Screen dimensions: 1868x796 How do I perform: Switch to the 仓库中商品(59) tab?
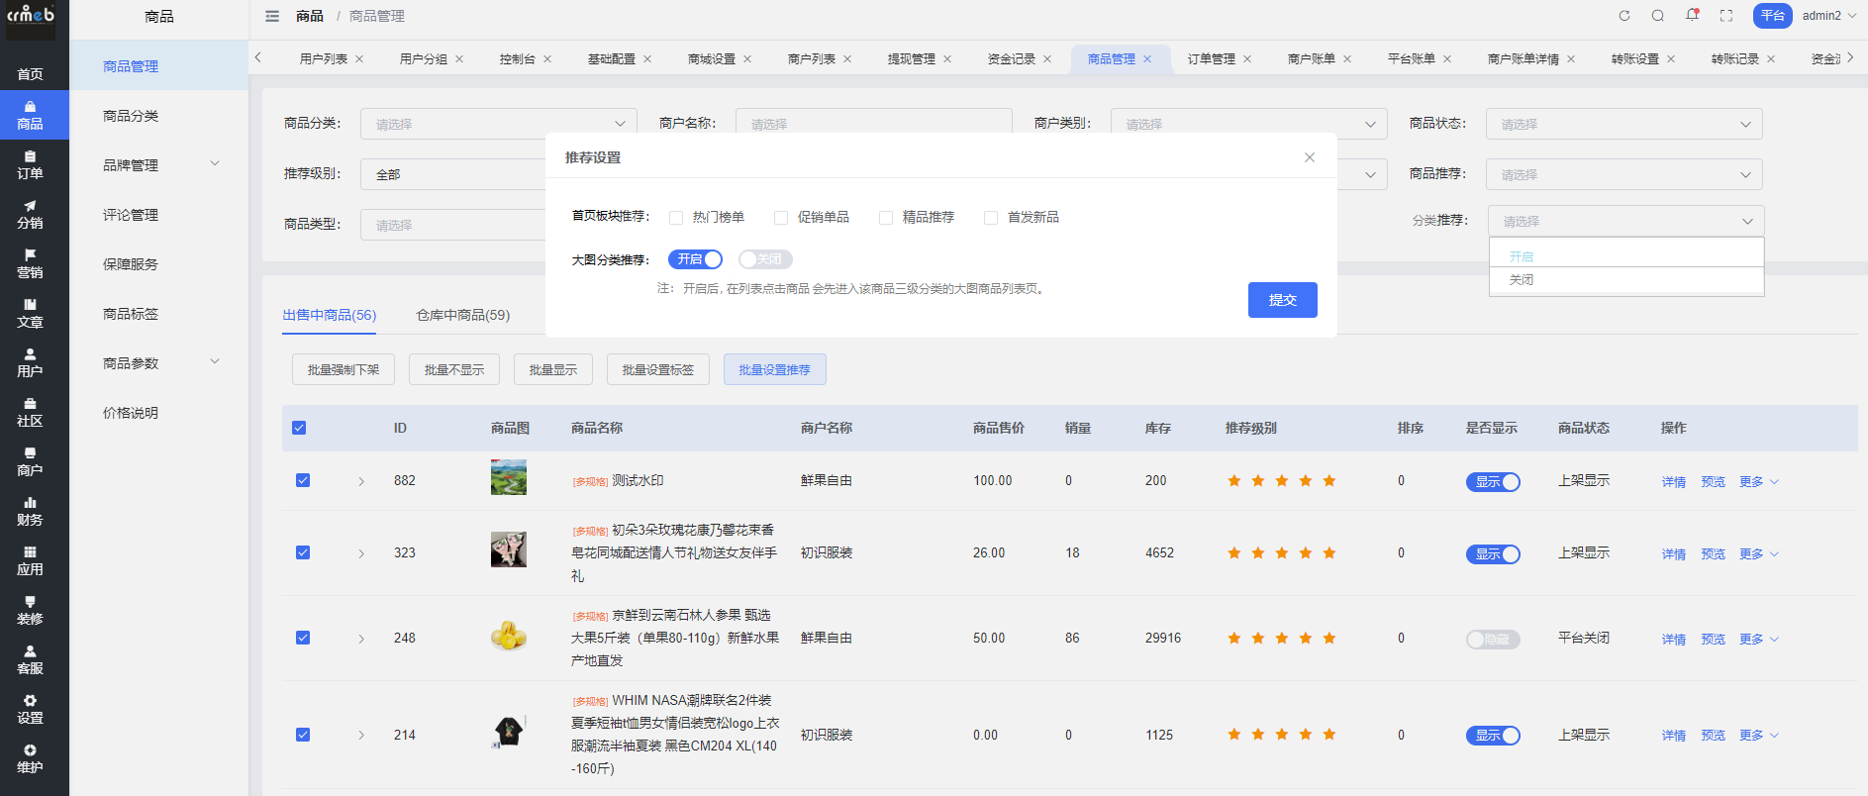point(462,315)
